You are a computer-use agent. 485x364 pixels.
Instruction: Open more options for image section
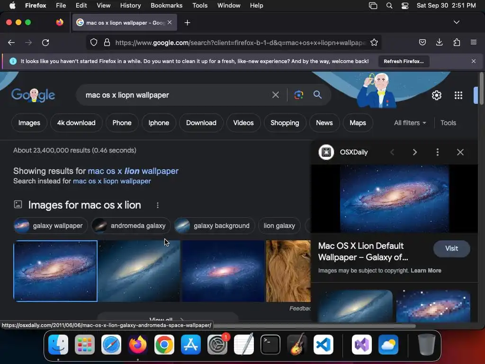point(157,205)
